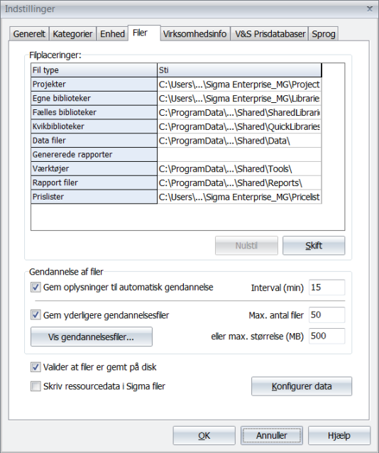
Task: Cancel with the Annuller button
Action: [272, 435]
